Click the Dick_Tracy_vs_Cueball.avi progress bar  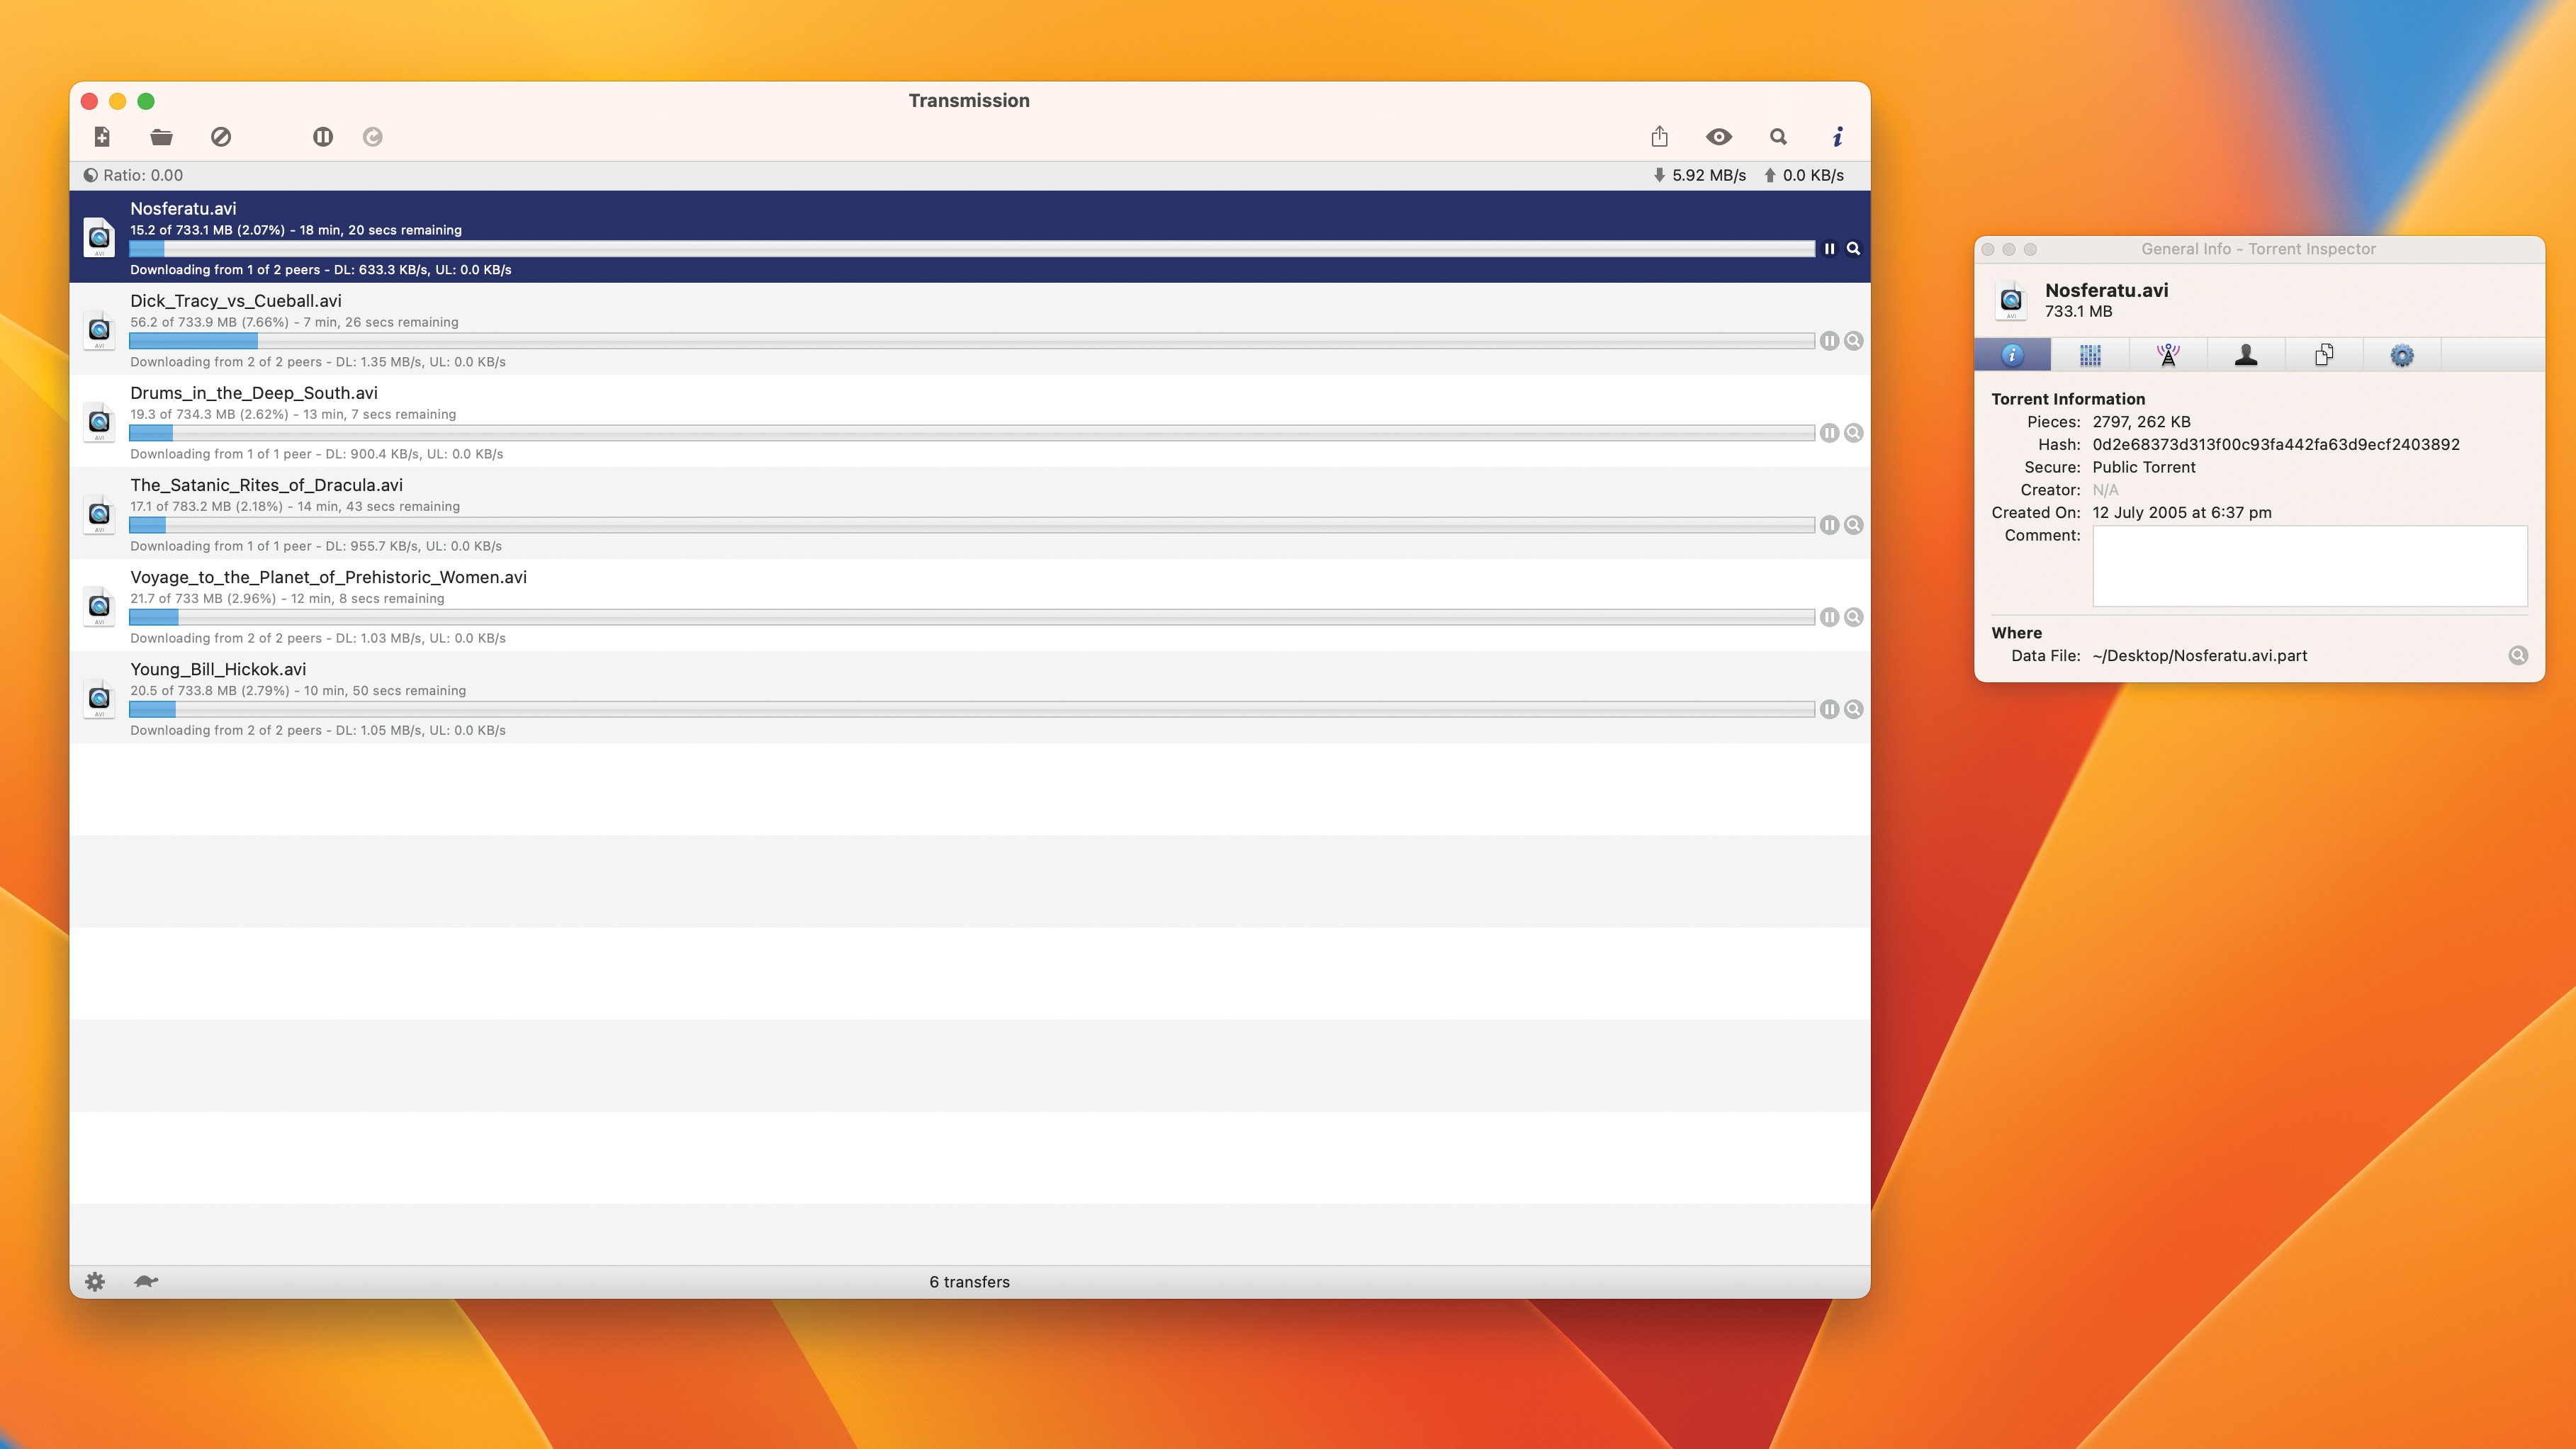pyautogui.click(x=972, y=341)
